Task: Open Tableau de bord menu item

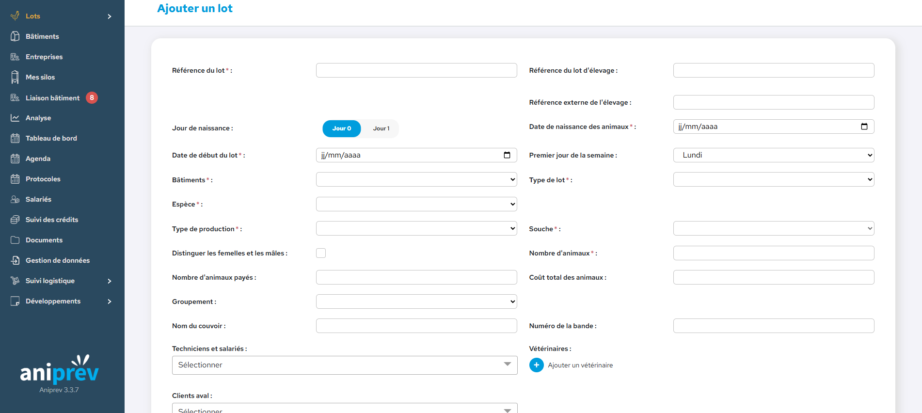Action: coord(51,138)
